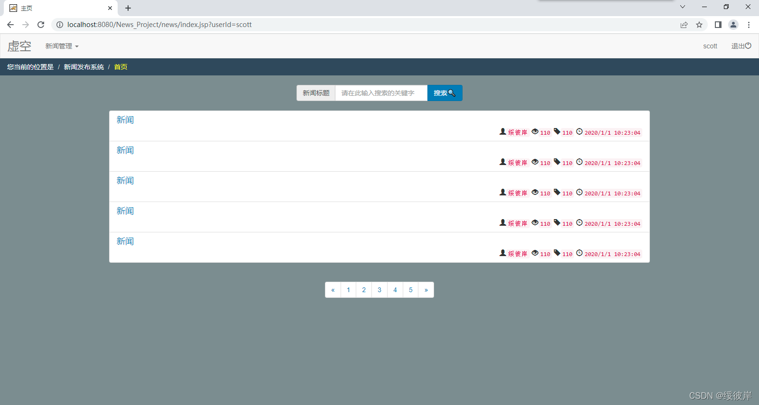Go to pagination page 5
759x405 pixels.
pyautogui.click(x=411, y=290)
